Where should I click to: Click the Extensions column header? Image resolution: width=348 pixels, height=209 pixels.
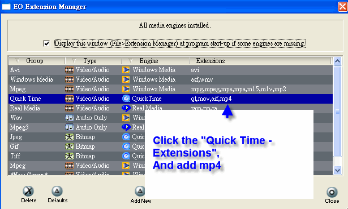[x=260, y=61]
